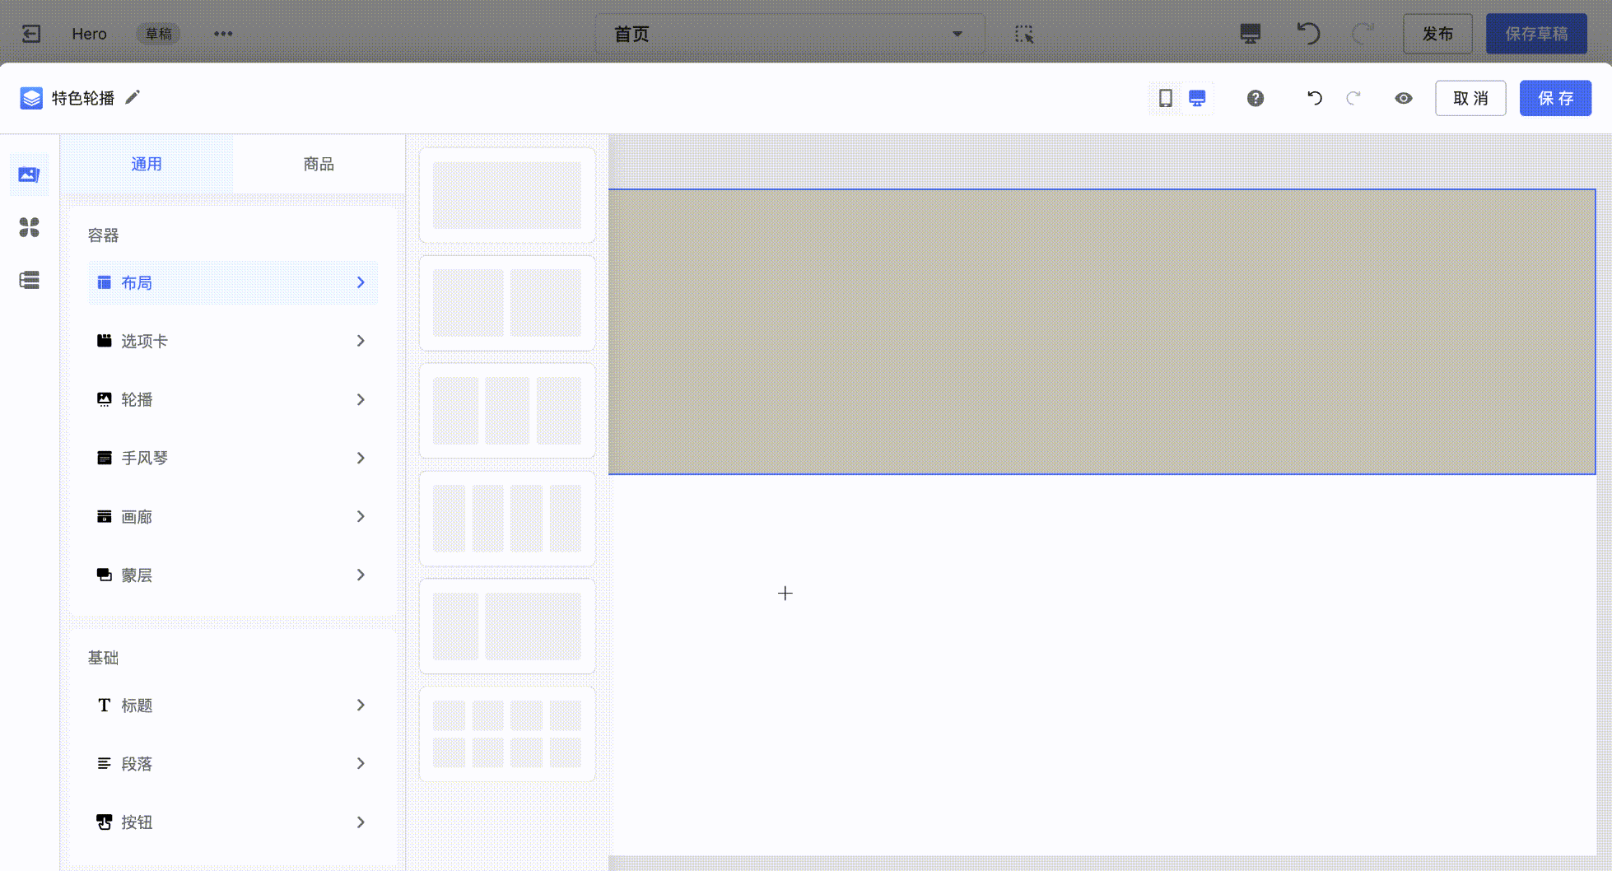Toggle preview with the eye icon
1612x871 pixels.
(1403, 98)
